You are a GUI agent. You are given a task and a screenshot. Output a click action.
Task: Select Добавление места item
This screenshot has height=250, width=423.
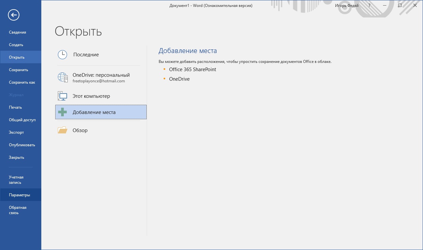pos(101,112)
